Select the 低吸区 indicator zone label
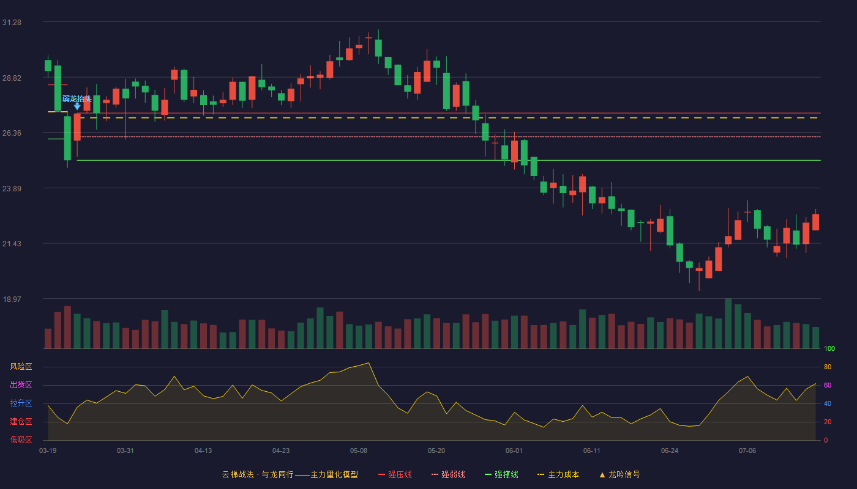Viewport: 857px width, 489px height. pos(21,440)
